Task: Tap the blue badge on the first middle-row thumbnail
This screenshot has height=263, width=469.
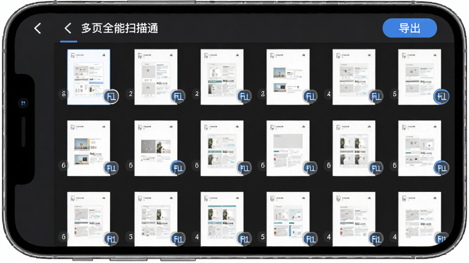Action: click(111, 168)
